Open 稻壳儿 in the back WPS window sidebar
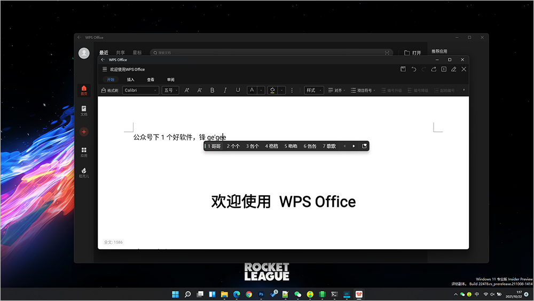The width and height of the screenshot is (534, 301). (x=84, y=173)
